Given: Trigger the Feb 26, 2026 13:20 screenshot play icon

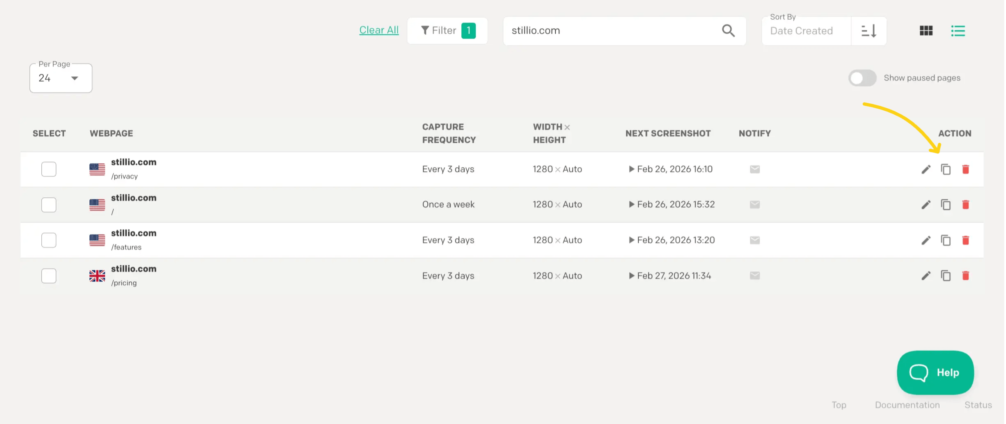Looking at the screenshot, I should point(631,240).
